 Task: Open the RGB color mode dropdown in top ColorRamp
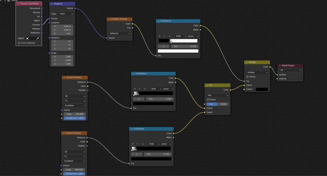point(181,36)
